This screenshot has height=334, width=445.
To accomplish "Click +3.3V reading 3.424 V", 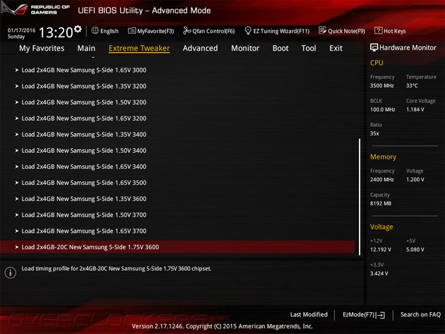I will click(x=379, y=273).
